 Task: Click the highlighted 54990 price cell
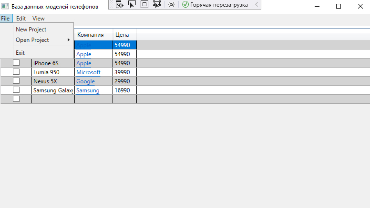[x=125, y=45]
